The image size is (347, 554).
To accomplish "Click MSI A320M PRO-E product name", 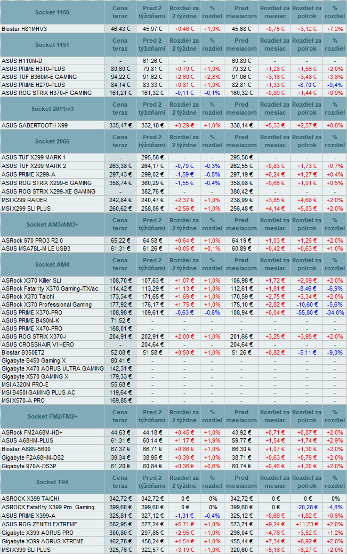I will (25, 385).
